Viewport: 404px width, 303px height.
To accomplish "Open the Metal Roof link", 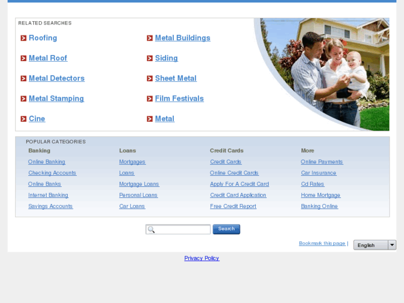I will [x=48, y=58].
